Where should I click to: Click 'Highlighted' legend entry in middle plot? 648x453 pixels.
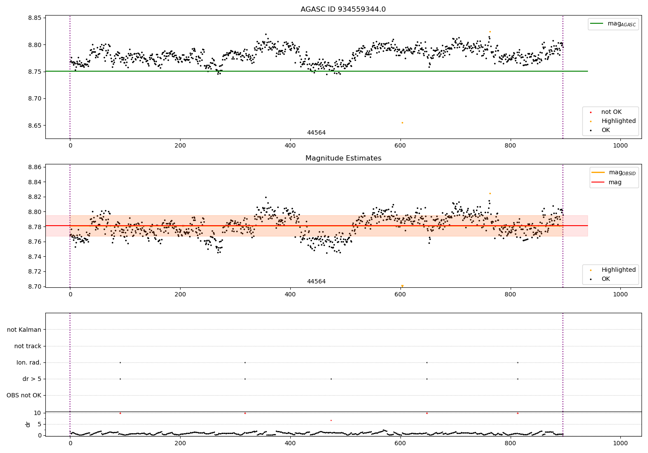tap(619, 270)
